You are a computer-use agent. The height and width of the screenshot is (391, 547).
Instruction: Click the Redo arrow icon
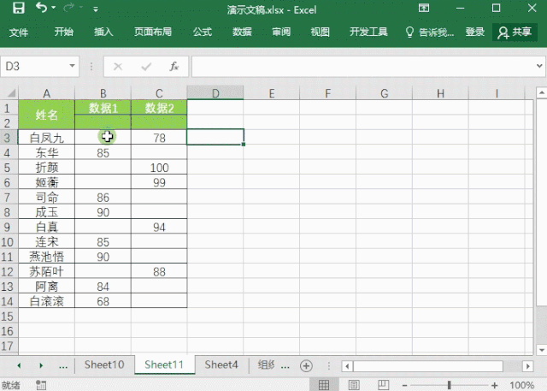68,8
